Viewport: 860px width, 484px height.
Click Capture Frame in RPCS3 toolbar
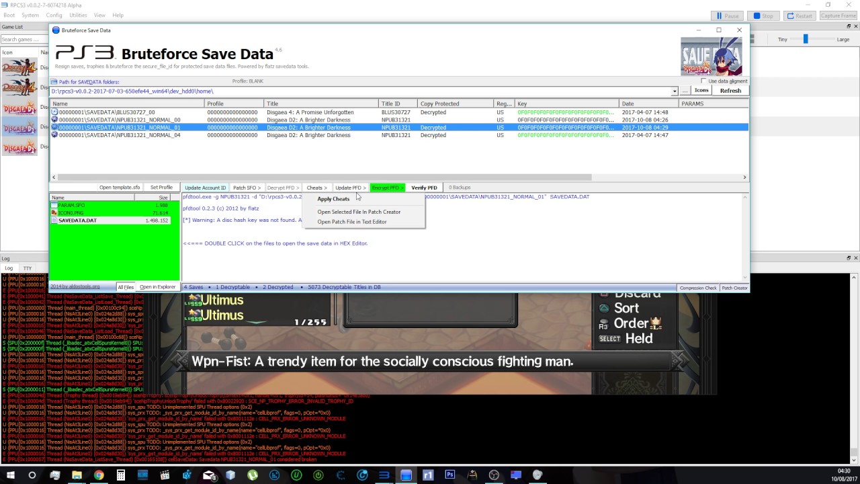pos(838,15)
